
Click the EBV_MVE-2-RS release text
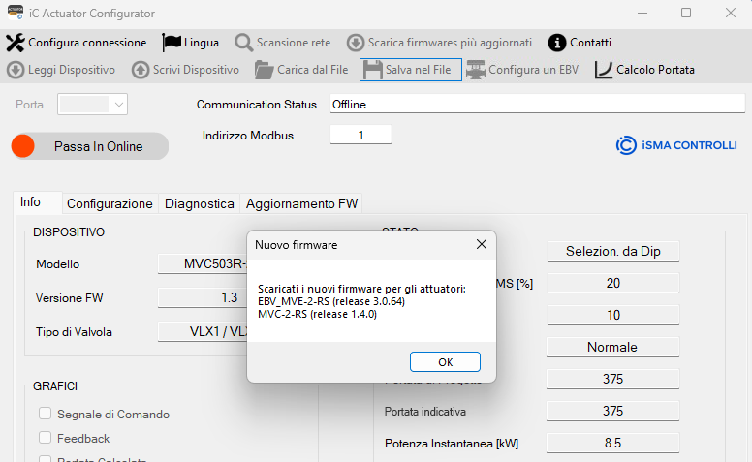[331, 301]
